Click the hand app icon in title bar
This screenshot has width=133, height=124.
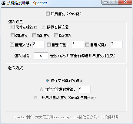3,3
